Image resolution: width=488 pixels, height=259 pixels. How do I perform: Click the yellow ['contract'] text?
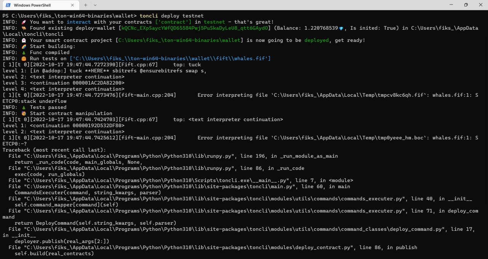point(173,22)
